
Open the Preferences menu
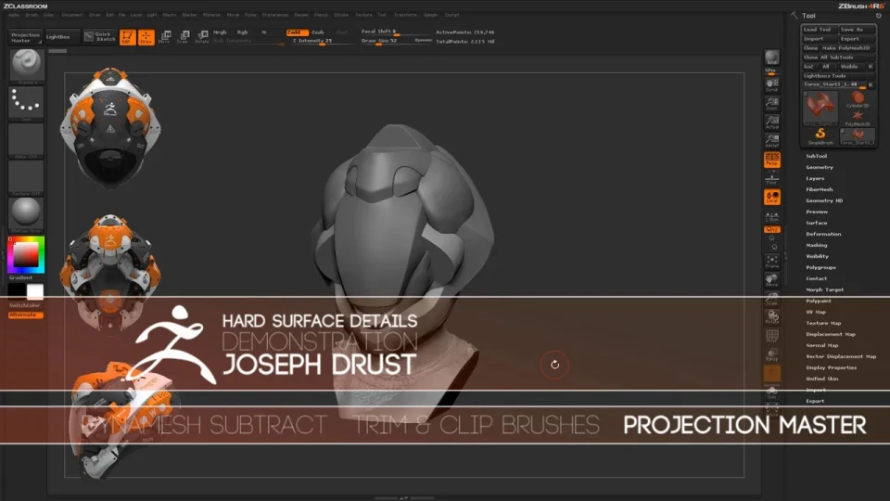click(x=275, y=15)
